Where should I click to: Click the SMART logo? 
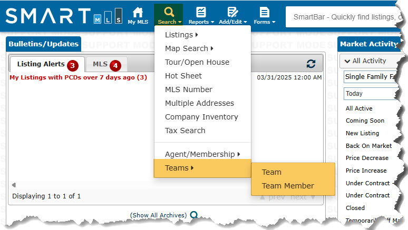[48, 16]
